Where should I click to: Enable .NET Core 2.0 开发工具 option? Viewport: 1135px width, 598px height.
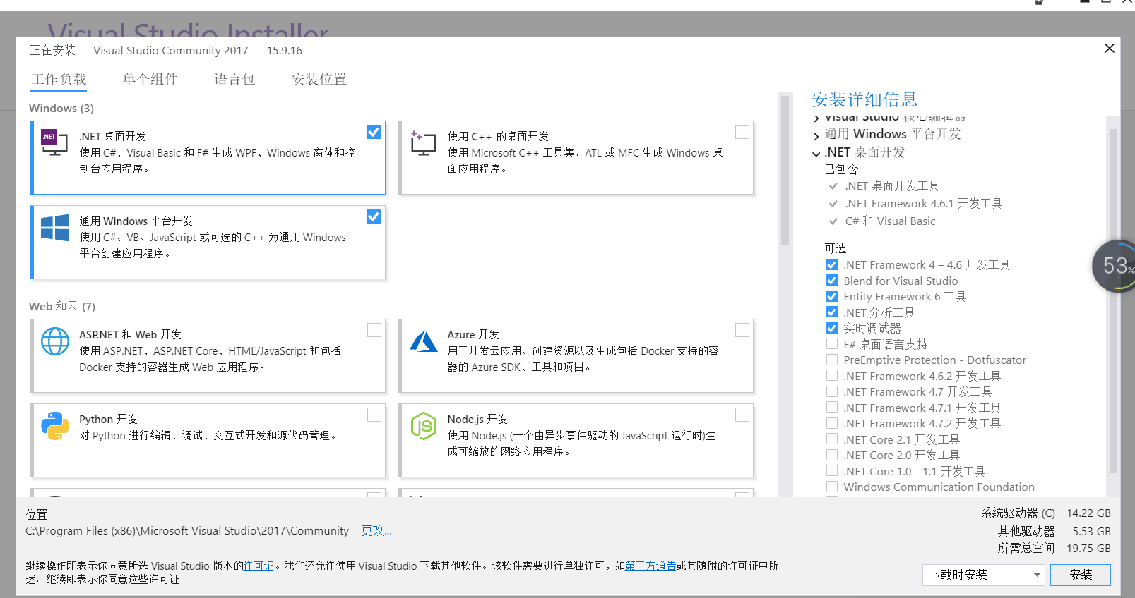pyautogui.click(x=832, y=455)
